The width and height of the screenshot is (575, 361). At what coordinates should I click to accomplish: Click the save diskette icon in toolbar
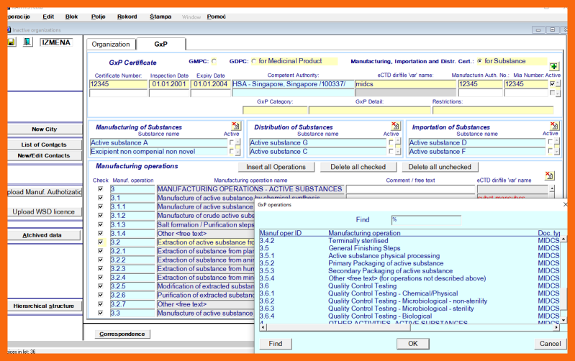pyautogui.click(x=12, y=42)
